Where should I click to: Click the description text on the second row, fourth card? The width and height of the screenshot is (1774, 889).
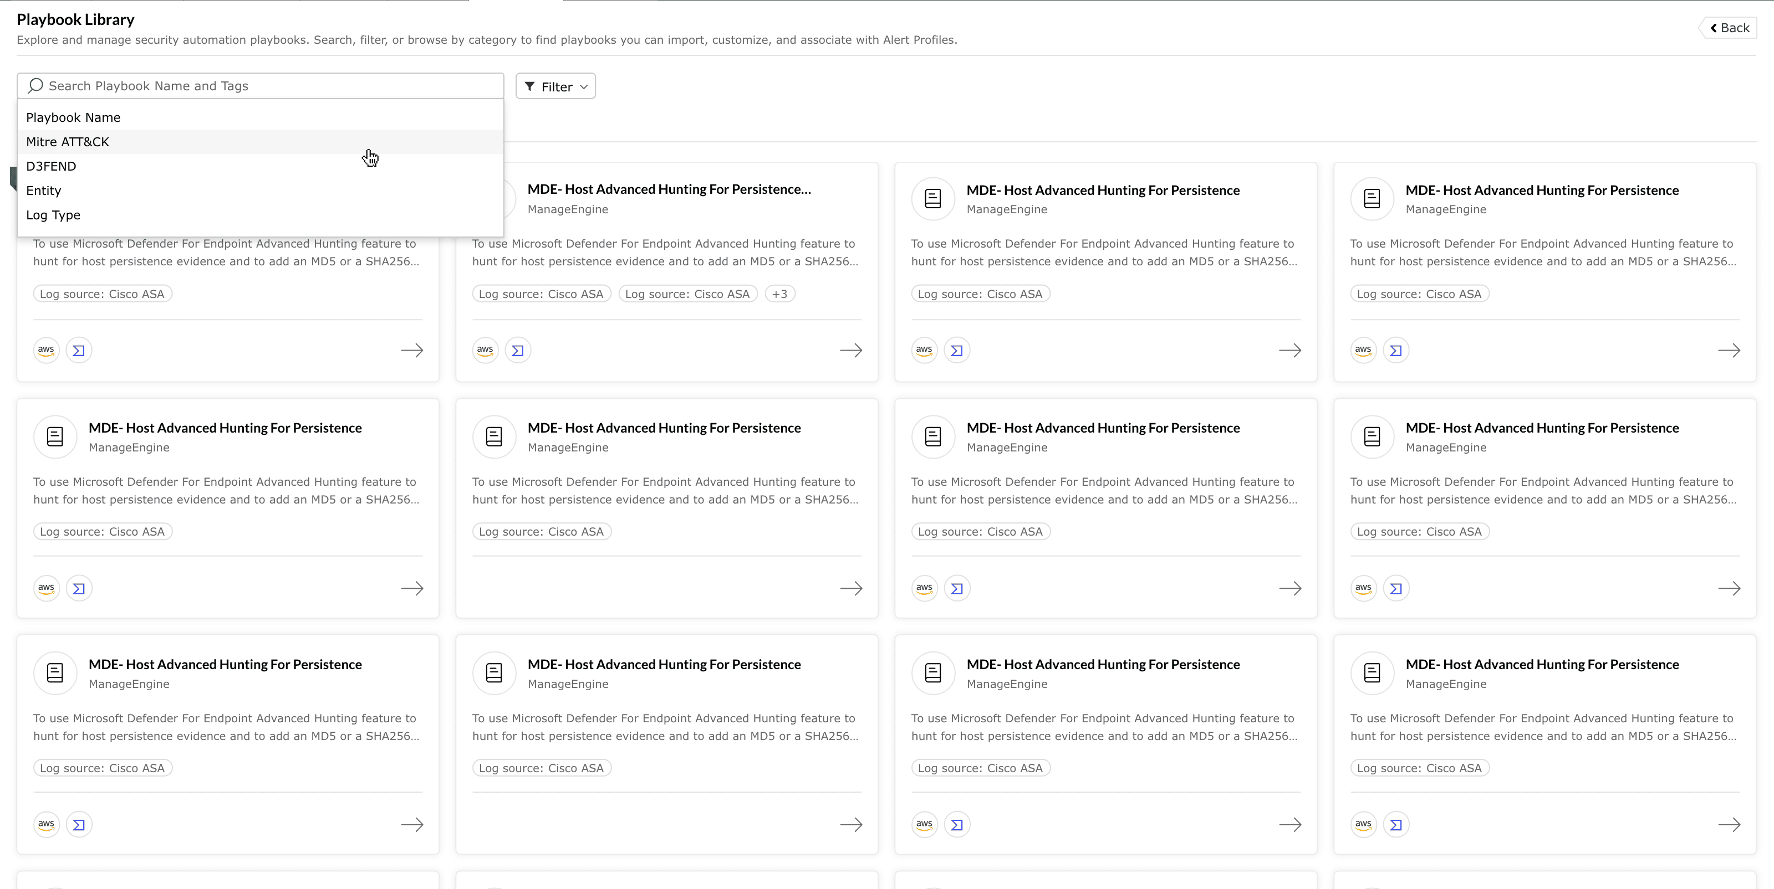(x=1543, y=491)
